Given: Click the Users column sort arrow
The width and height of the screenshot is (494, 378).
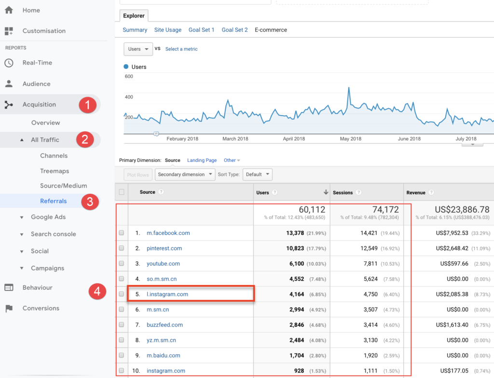Looking at the screenshot, I should point(326,192).
